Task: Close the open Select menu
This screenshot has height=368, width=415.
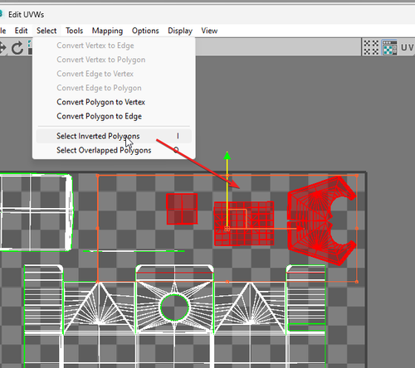Action: pyautogui.click(x=46, y=31)
